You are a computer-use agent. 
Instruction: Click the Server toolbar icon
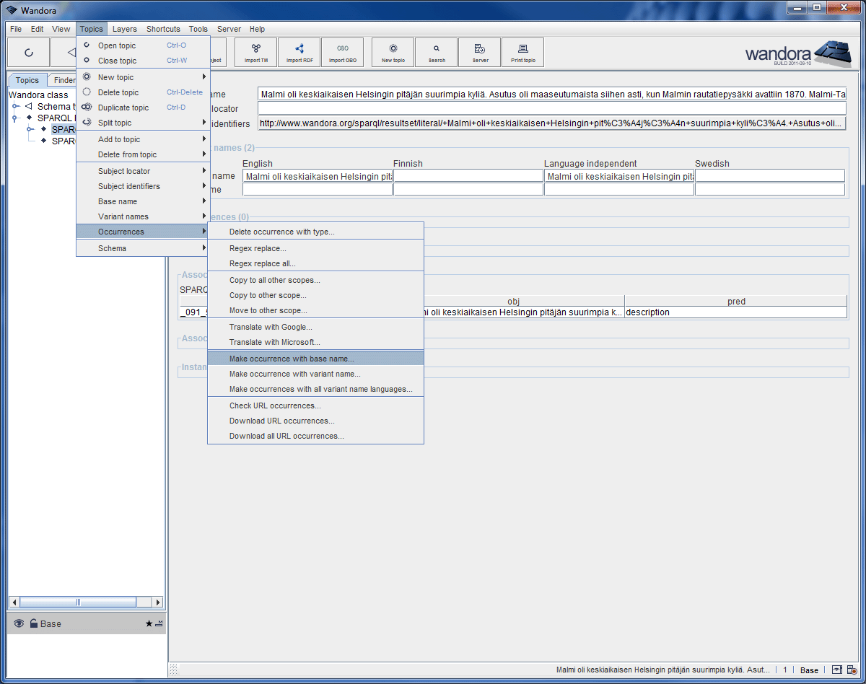click(479, 51)
